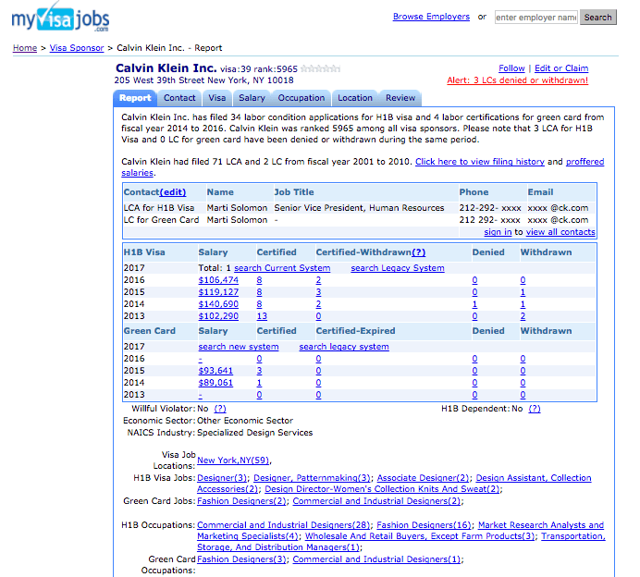Go to Home breadcrumb
640x577 pixels.
tap(25, 48)
